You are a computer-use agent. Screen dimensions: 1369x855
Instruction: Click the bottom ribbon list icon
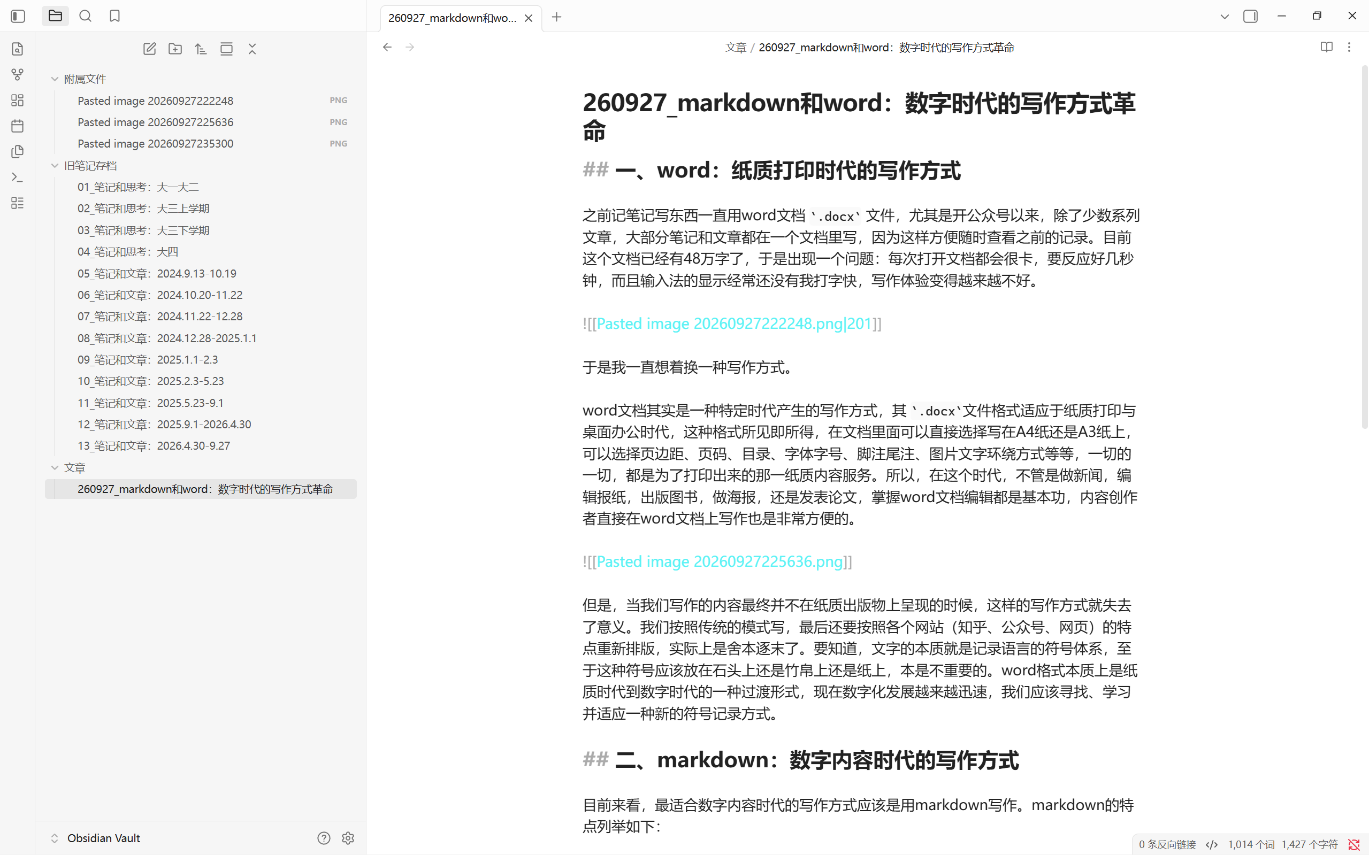(18, 203)
